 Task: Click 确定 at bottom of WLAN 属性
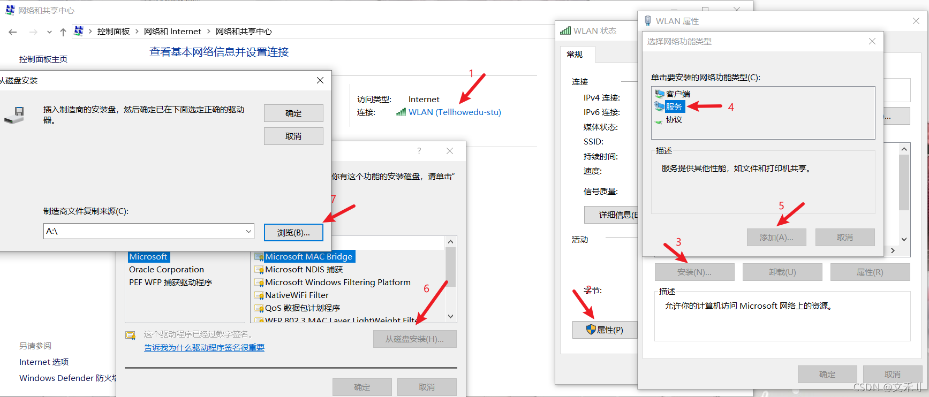click(827, 375)
